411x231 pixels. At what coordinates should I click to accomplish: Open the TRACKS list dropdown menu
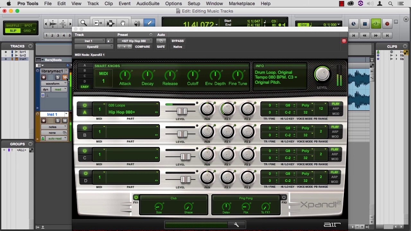30,46
